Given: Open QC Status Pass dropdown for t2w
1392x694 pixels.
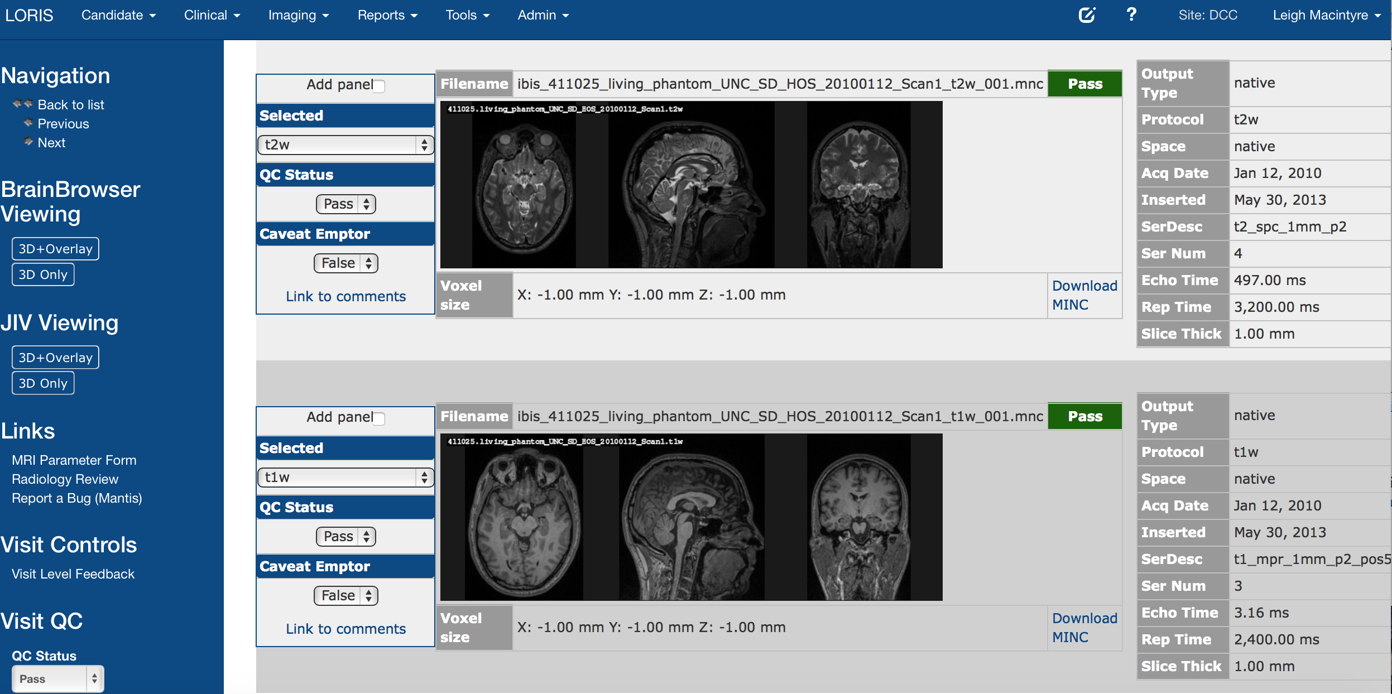Looking at the screenshot, I should coord(345,204).
